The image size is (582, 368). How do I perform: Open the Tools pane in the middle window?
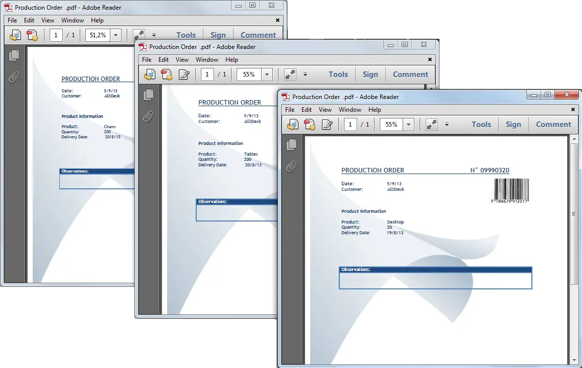338,75
